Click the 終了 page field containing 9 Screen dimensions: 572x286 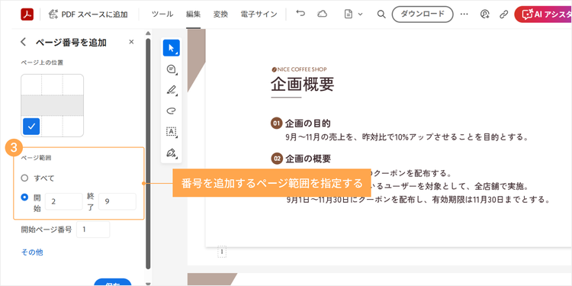[x=117, y=201]
